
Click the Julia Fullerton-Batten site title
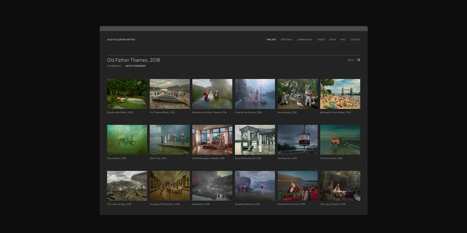click(121, 40)
